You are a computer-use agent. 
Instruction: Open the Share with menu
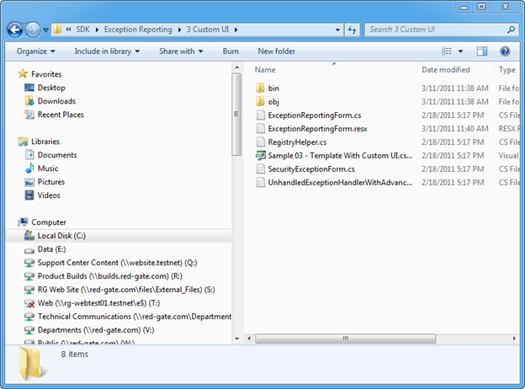[181, 51]
